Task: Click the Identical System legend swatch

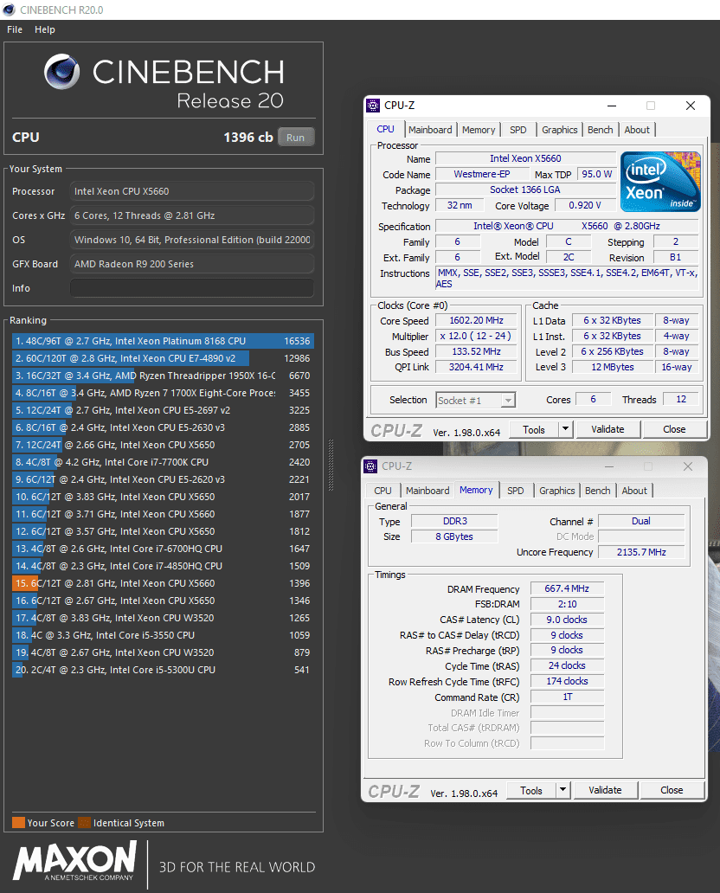Action: [x=85, y=823]
